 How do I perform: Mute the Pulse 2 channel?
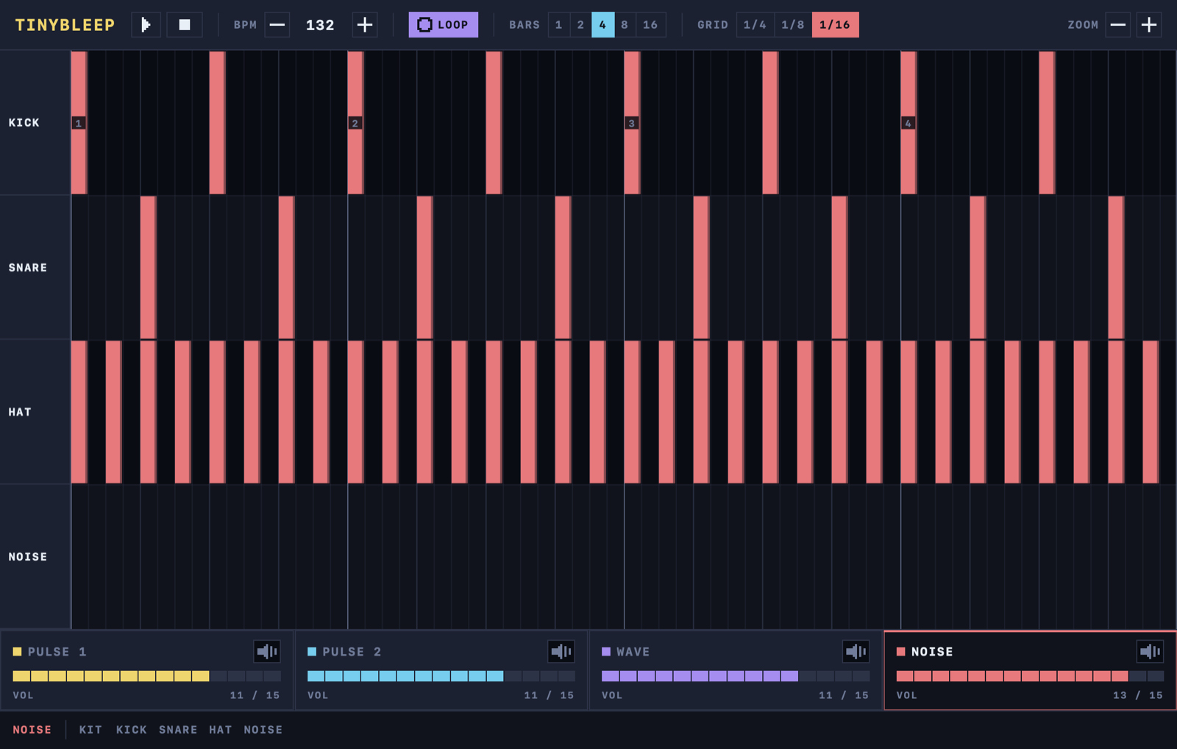coord(561,651)
